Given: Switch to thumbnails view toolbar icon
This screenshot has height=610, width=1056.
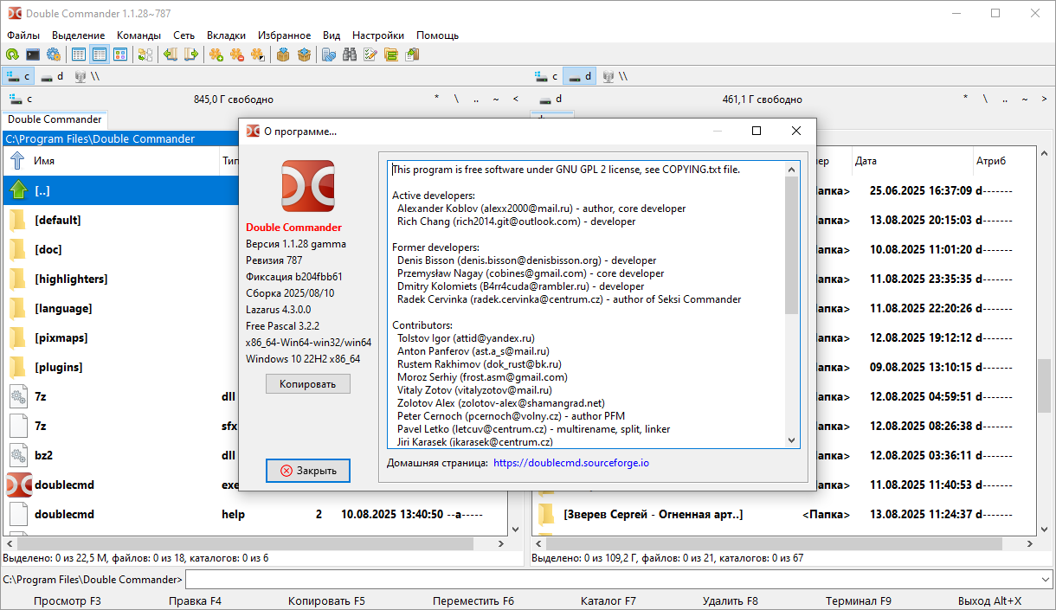Looking at the screenshot, I should (120, 55).
